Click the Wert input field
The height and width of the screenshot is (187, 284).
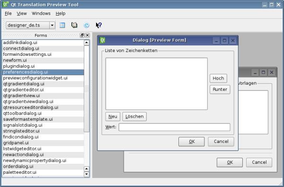[x=174, y=127]
